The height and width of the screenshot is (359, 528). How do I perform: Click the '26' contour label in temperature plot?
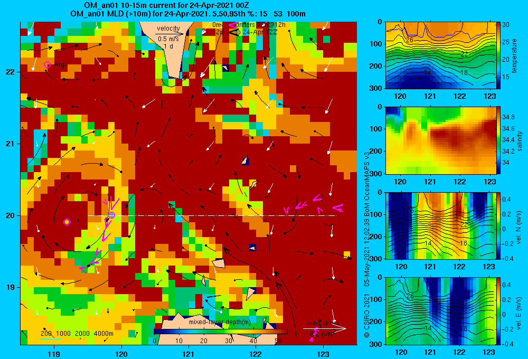[410, 40]
